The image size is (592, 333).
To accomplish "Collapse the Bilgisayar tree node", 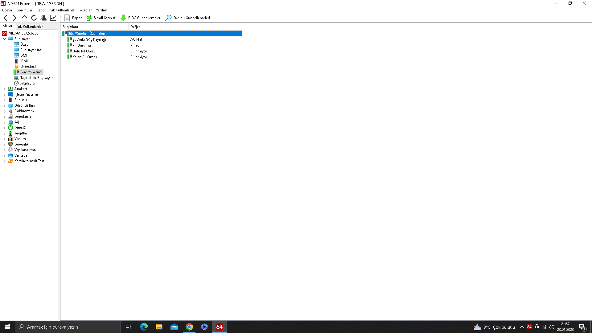I will (5, 39).
